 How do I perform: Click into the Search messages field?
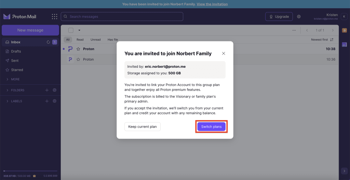point(122,16)
